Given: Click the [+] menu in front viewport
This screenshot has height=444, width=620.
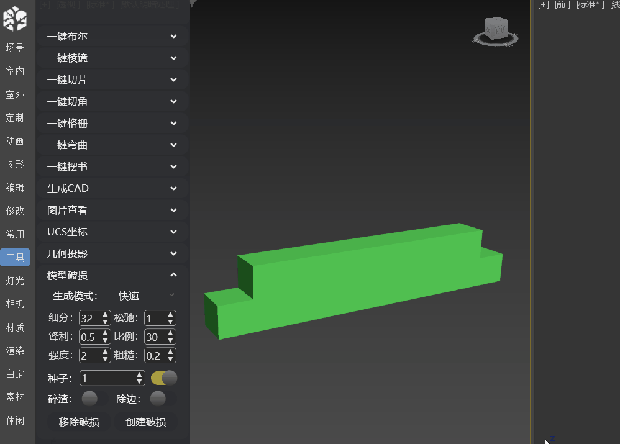Looking at the screenshot, I should tap(544, 5).
